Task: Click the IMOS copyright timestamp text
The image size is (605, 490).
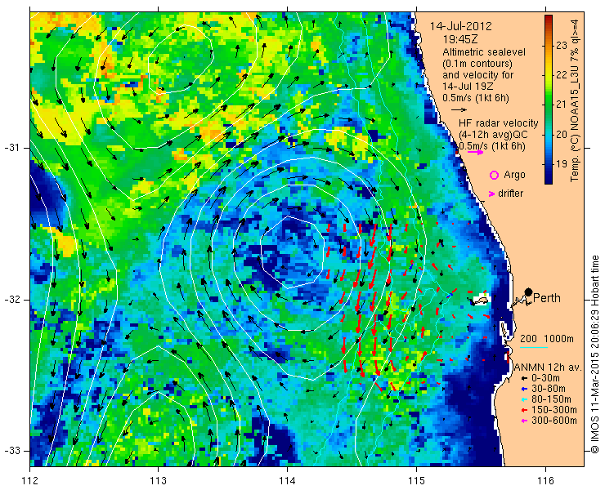Action: 595,354
